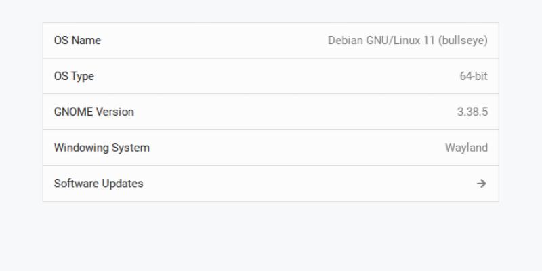Open Software Updates arrow icon

(481, 184)
